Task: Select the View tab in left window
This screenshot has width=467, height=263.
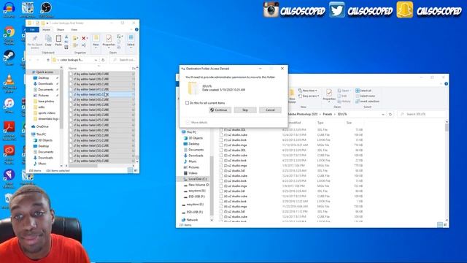Action: [x=74, y=29]
